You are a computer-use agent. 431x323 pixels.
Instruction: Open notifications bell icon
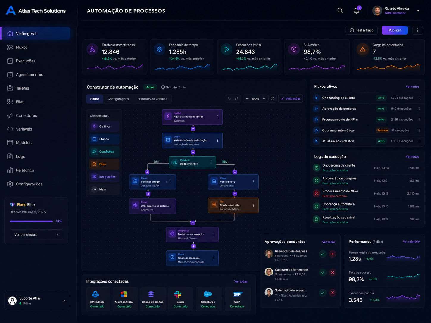pyautogui.click(x=356, y=11)
